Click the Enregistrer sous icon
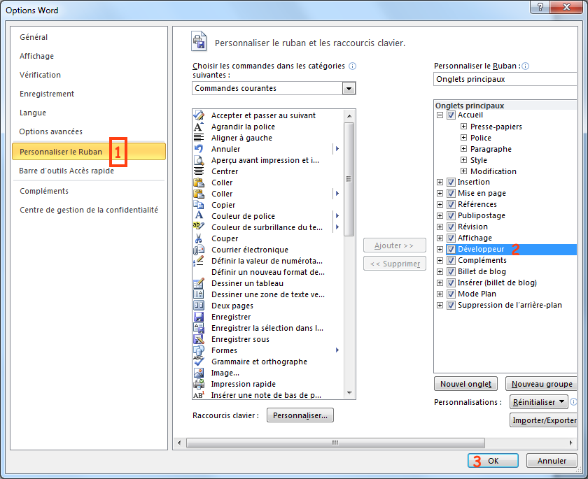This screenshot has width=588, height=479. click(x=199, y=339)
